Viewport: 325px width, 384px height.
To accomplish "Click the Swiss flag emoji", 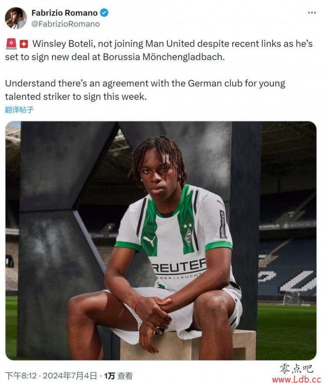I will point(24,44).
